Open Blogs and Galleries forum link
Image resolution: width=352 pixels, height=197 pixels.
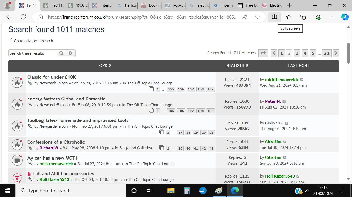coord(136,148)
